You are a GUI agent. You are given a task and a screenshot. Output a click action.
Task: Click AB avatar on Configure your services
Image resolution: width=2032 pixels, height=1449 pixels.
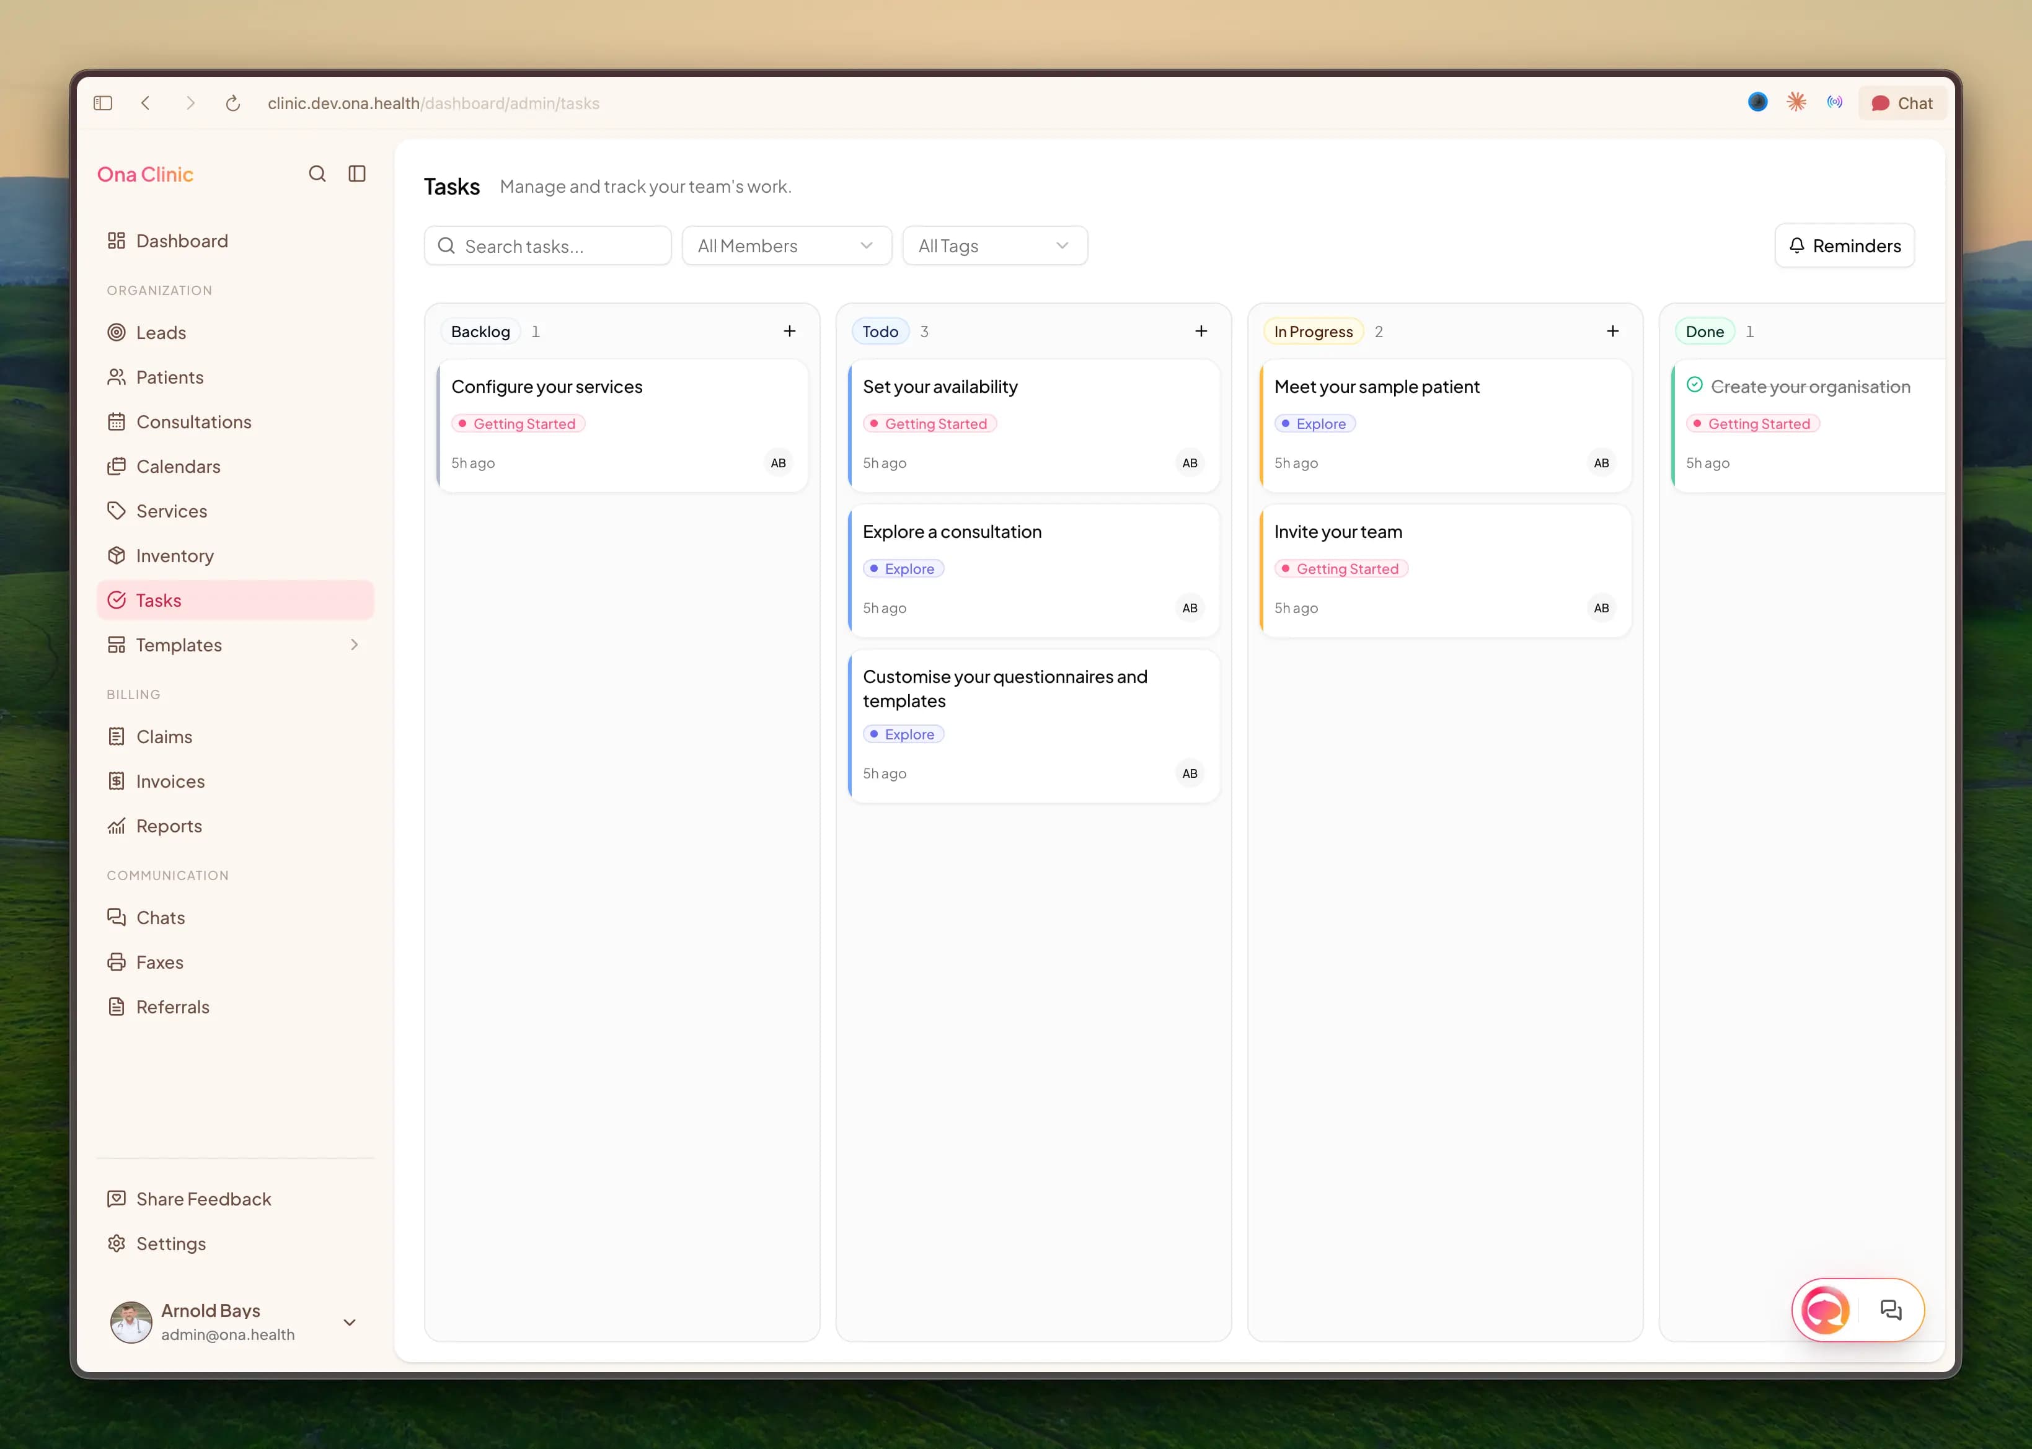coord(778,463)
